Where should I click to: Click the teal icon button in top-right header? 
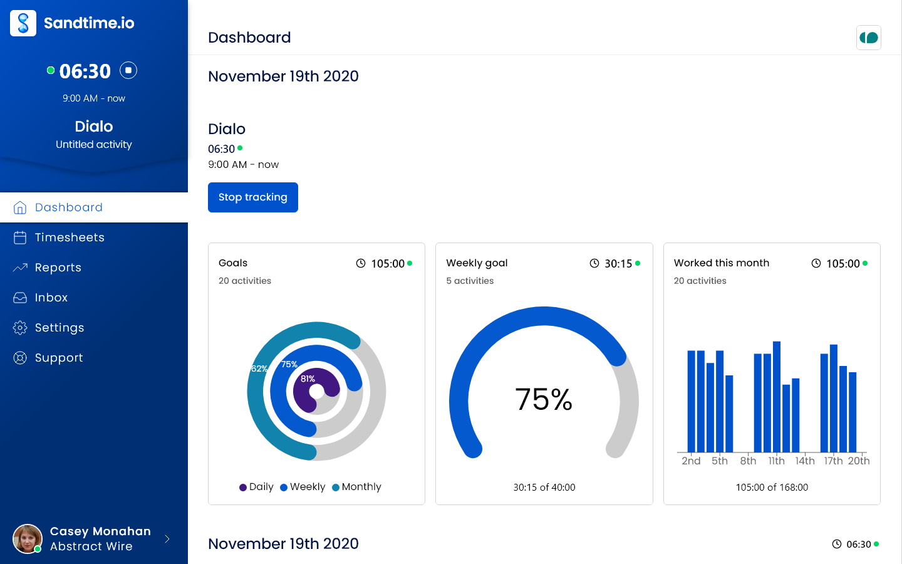coord(868,38)
